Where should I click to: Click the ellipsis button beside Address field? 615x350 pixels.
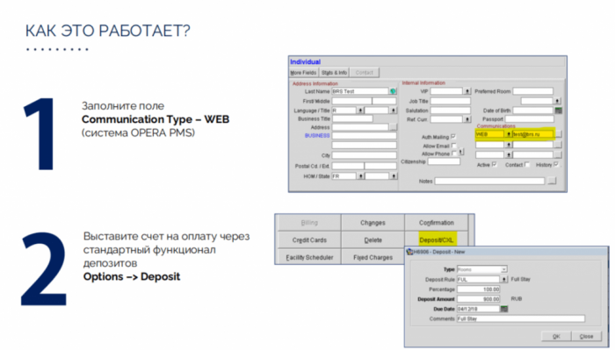(393, 127)
